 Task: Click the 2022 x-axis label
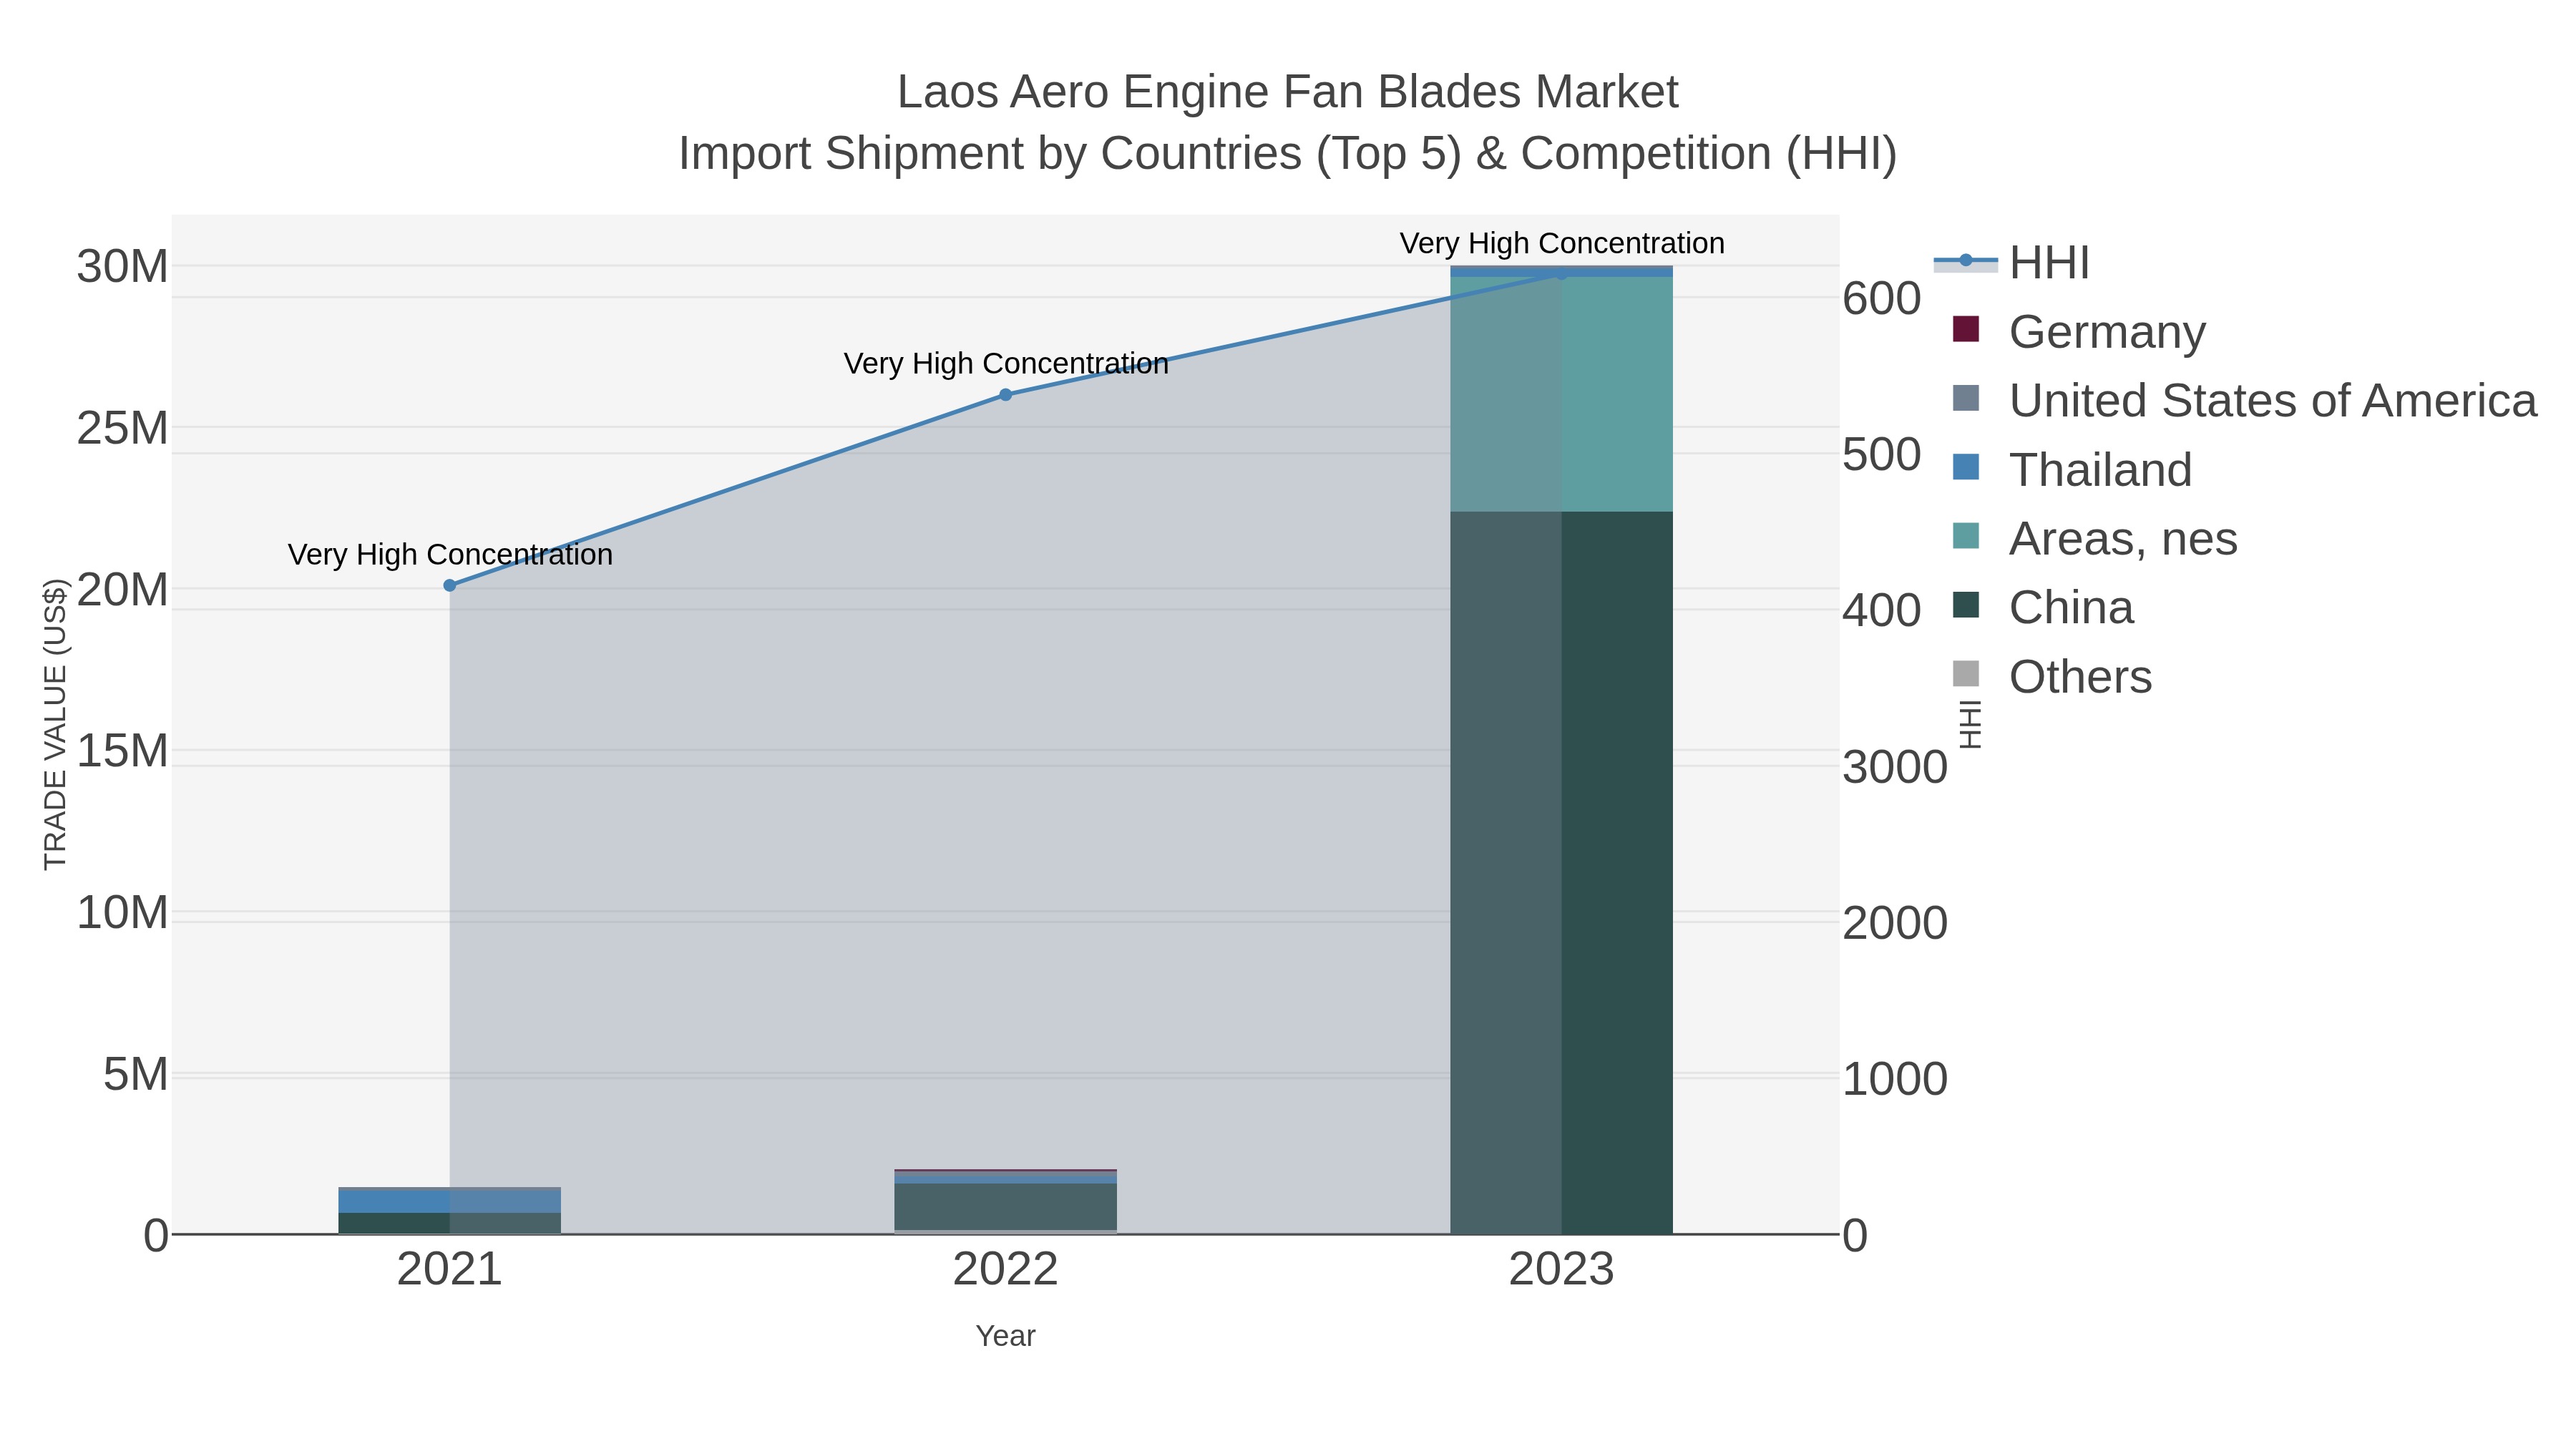click(x=1006, y=1270)
